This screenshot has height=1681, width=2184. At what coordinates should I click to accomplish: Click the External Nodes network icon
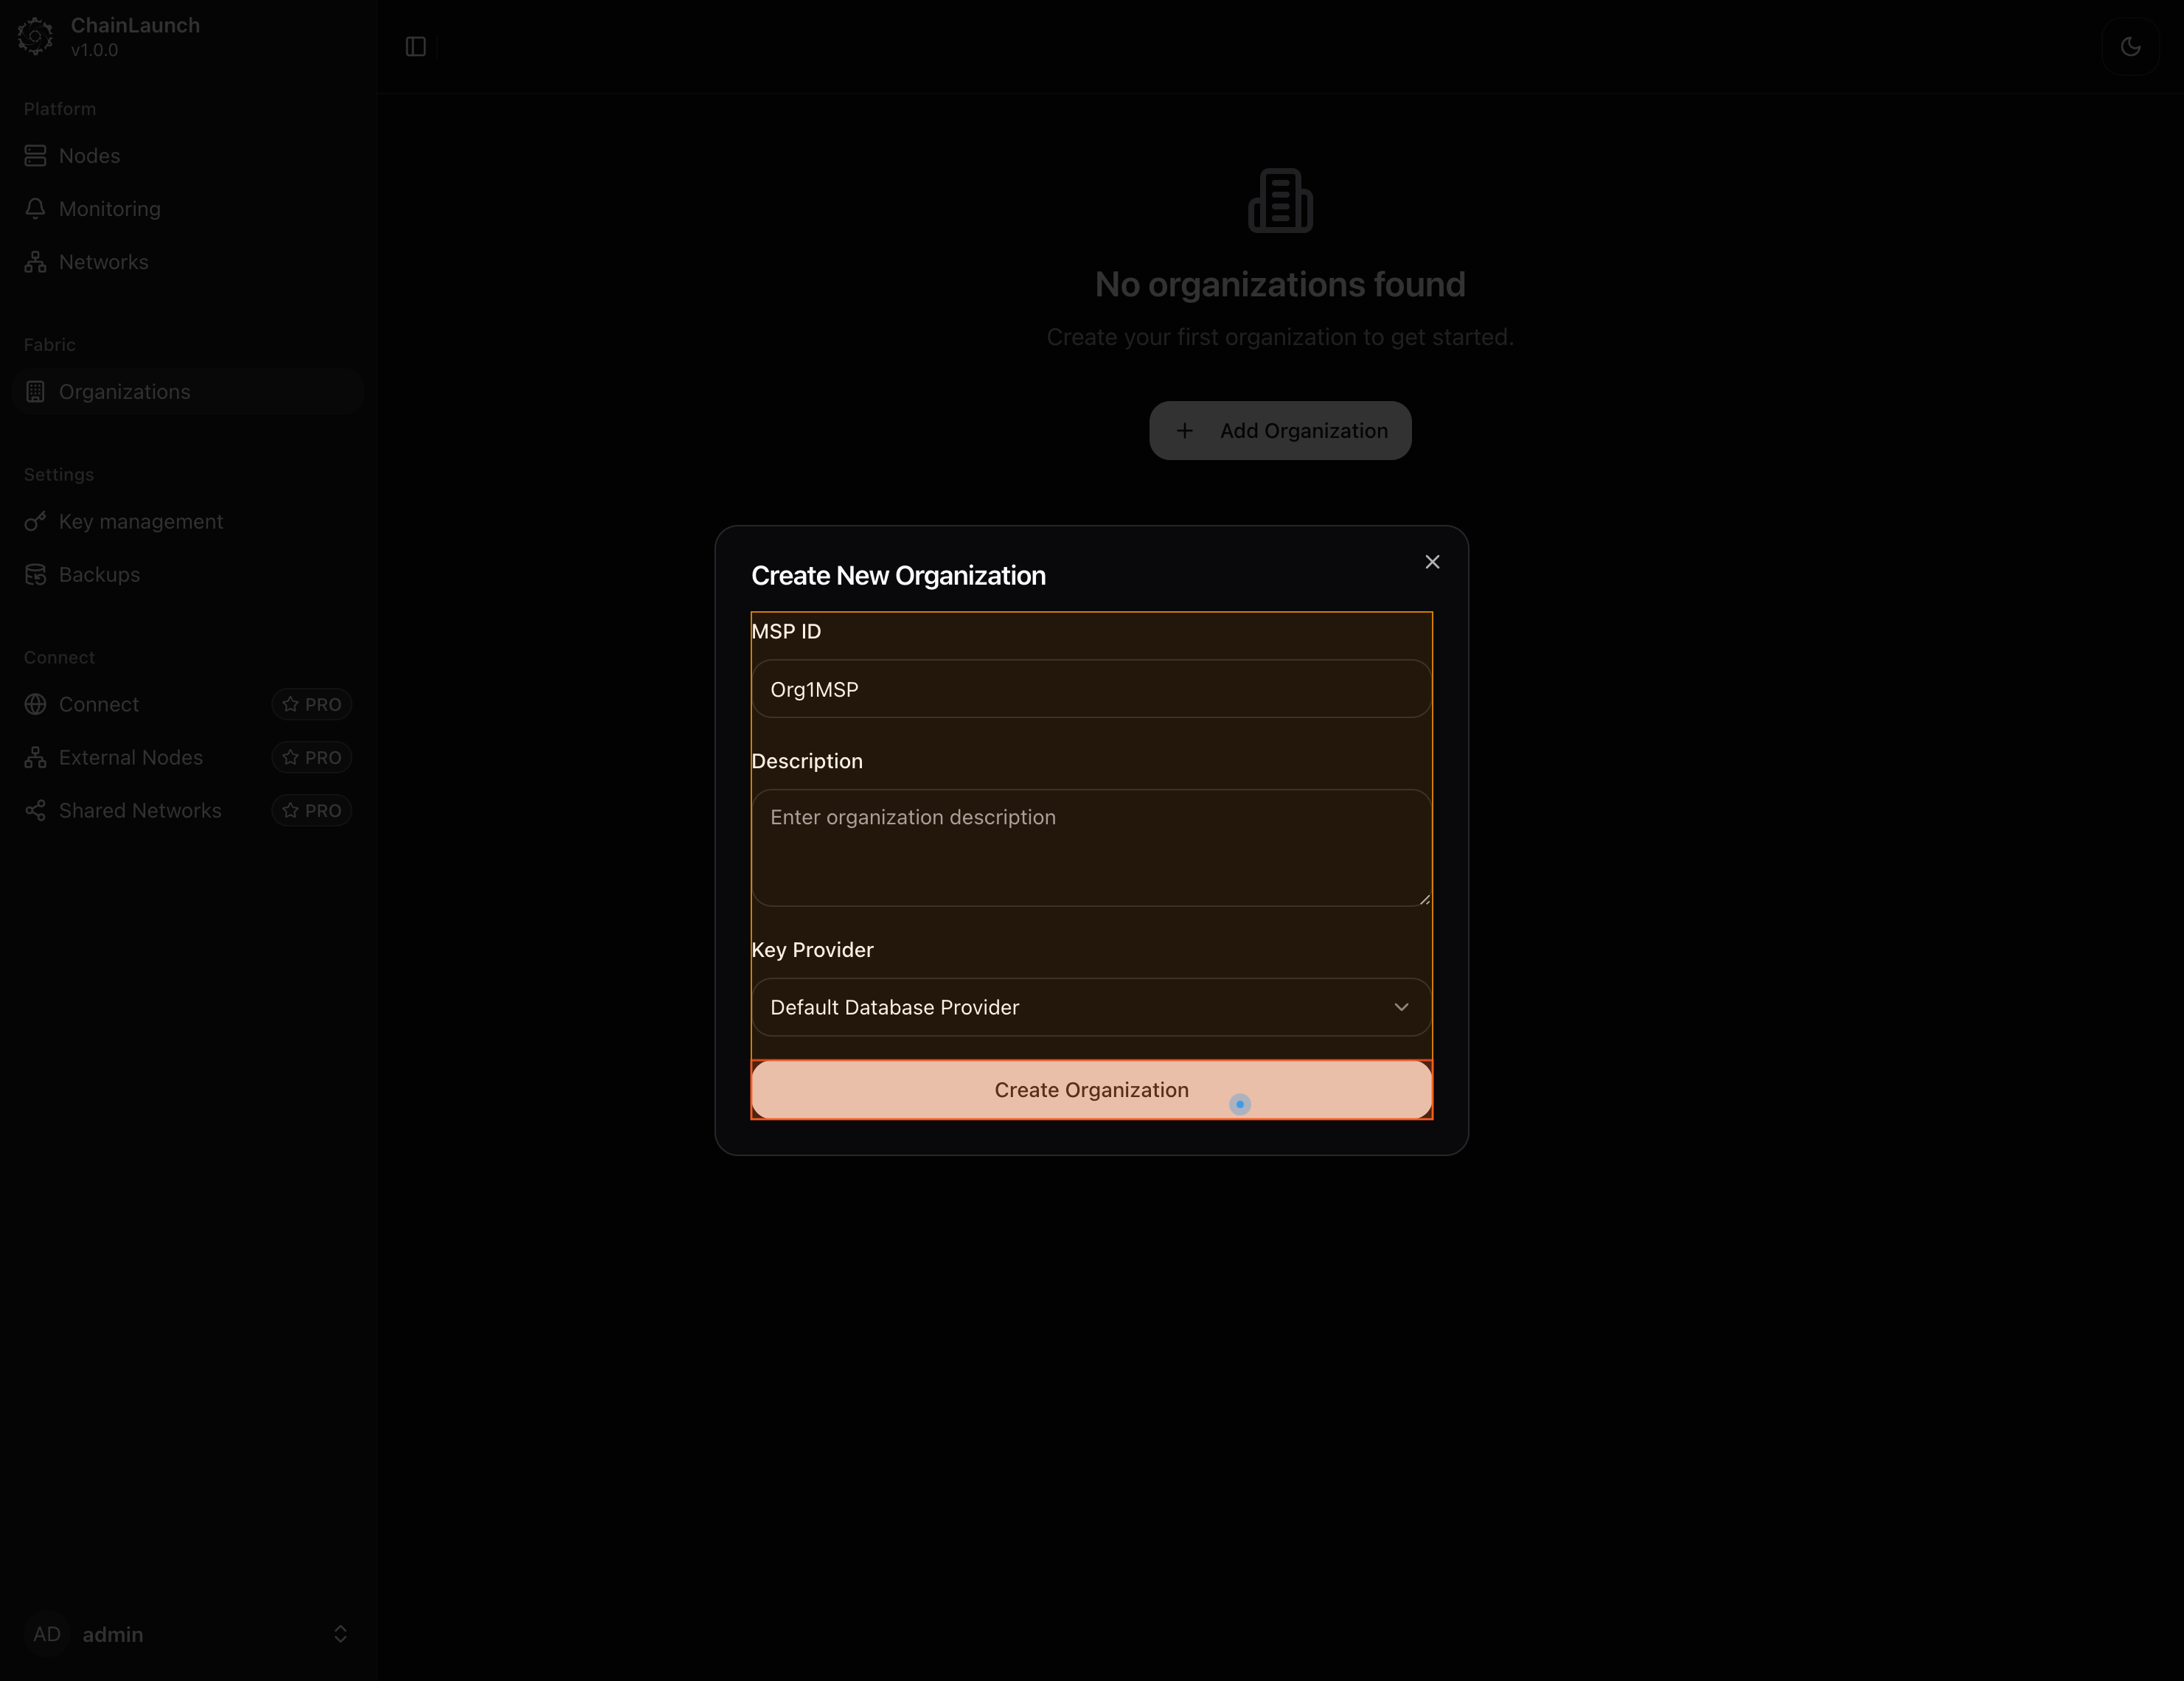tap(35, 758)
